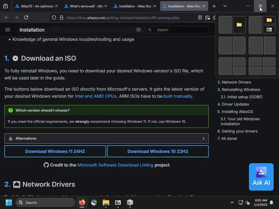Close the active Installation tab
The image size is (279, 209).
pyautogui.click(x=204, y=6)
